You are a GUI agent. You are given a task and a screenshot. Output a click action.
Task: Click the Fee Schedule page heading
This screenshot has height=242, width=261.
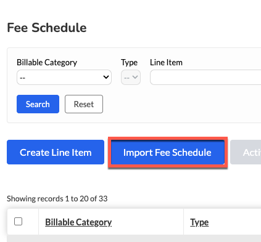click(x=47, y=28)
